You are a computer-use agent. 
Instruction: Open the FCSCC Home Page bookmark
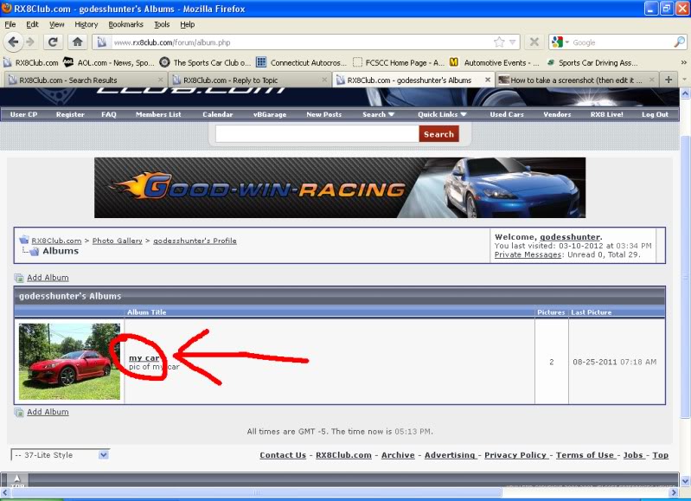click(x=399, y=62)
